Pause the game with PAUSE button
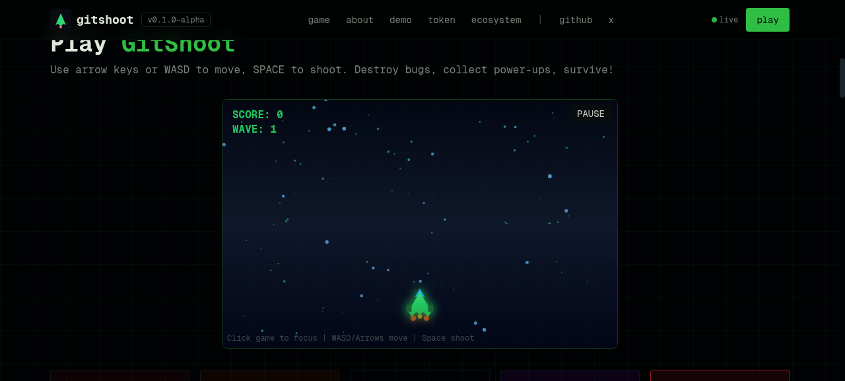This screenshot has height=381, width=845. (x=591, y=114)
